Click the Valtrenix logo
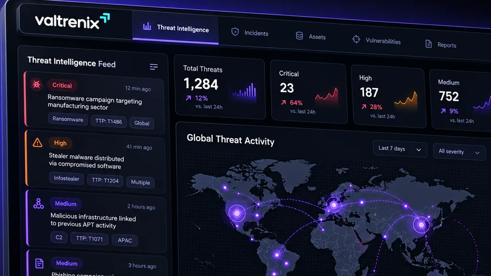The height and width of the screenshot is (276, 491). (72, 21)
